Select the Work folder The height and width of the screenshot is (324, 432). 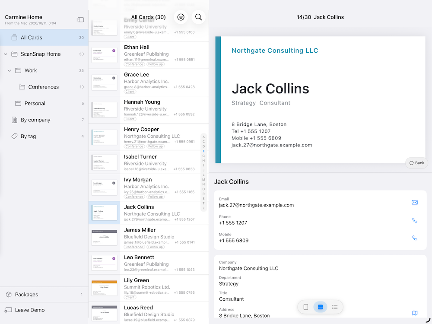tap(44, 70)
